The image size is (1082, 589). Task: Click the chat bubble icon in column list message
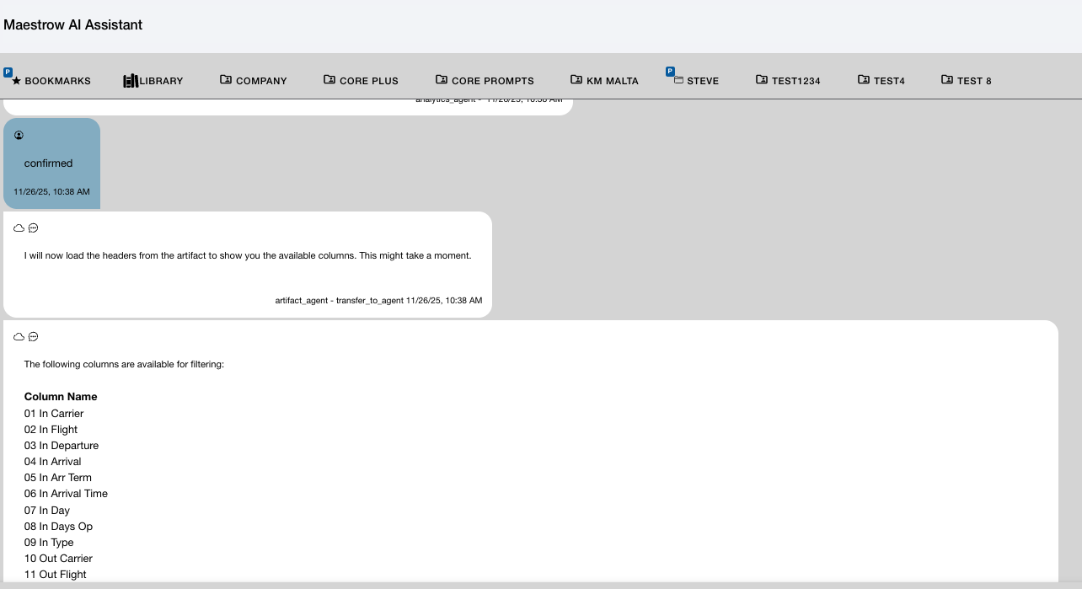[33, 337]
